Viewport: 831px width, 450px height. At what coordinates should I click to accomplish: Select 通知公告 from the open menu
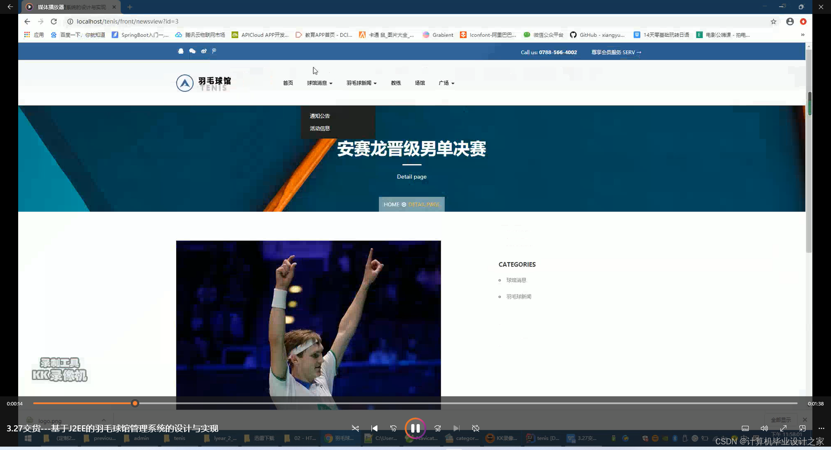[x=319, y=116]
